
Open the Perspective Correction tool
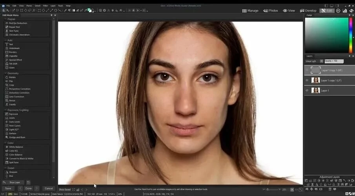point(19,89)
